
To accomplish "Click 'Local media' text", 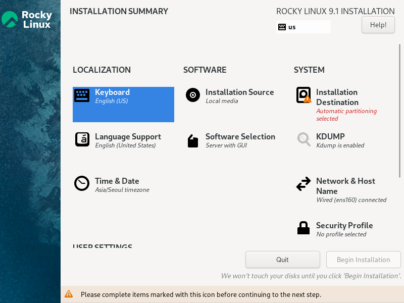I will click(x=222, y=101).
